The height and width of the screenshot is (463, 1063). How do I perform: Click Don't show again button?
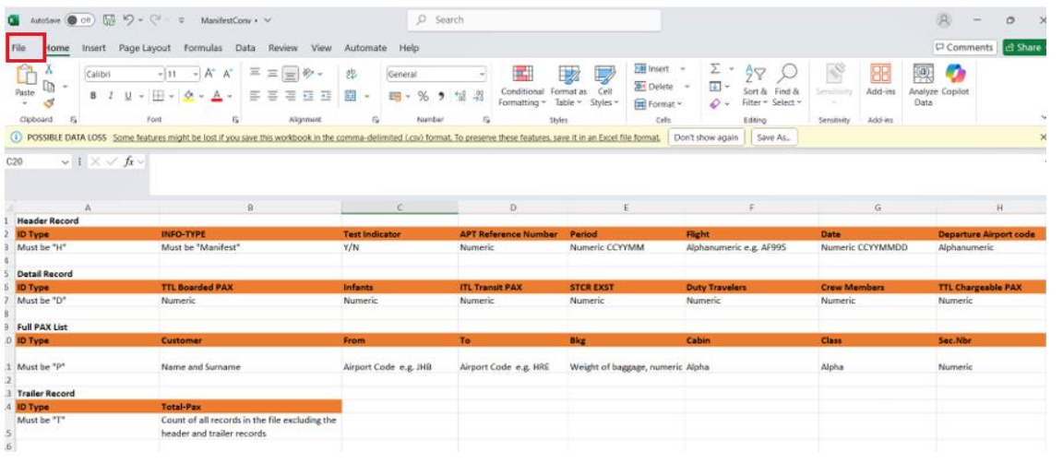pyautogui.click(x=706, y=137)
